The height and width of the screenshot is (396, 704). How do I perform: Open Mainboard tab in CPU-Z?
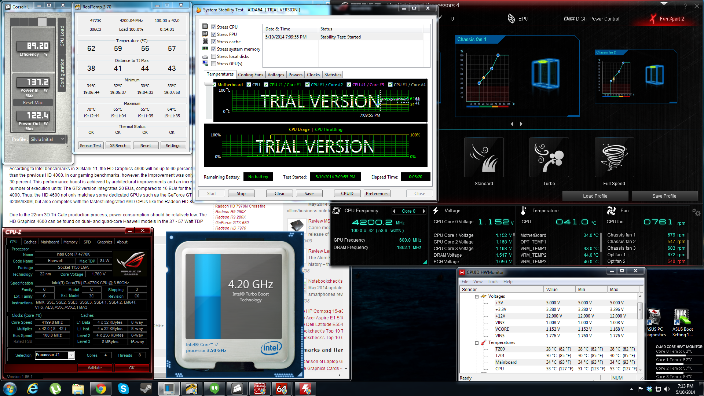pyautogui.click(x=50, y=242)
